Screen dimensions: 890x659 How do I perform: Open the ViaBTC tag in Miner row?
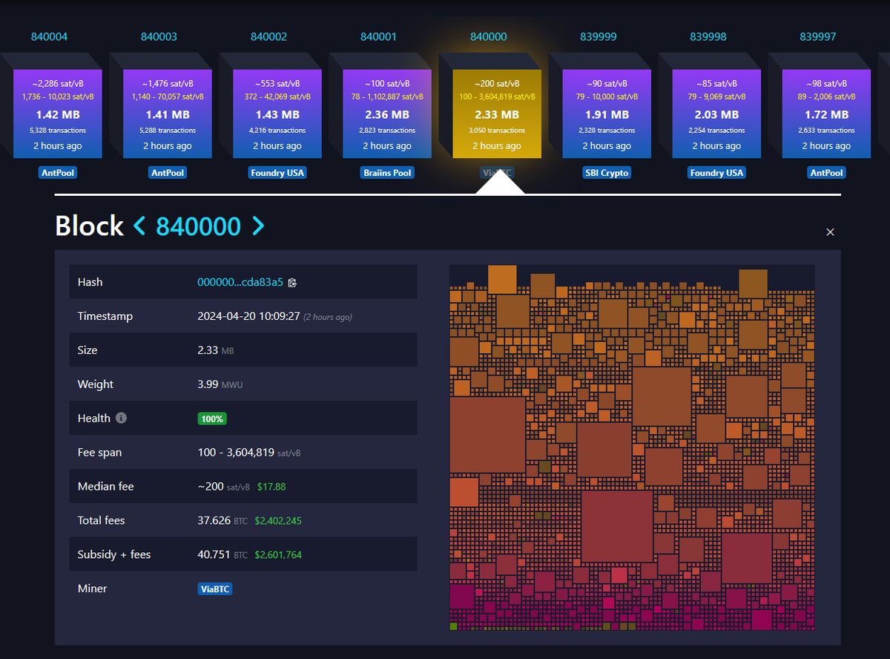215,589
